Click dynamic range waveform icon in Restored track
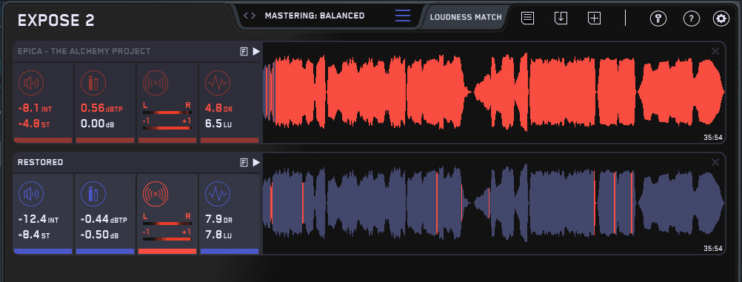Screen dimensions: 742x282 coord(218,194)
